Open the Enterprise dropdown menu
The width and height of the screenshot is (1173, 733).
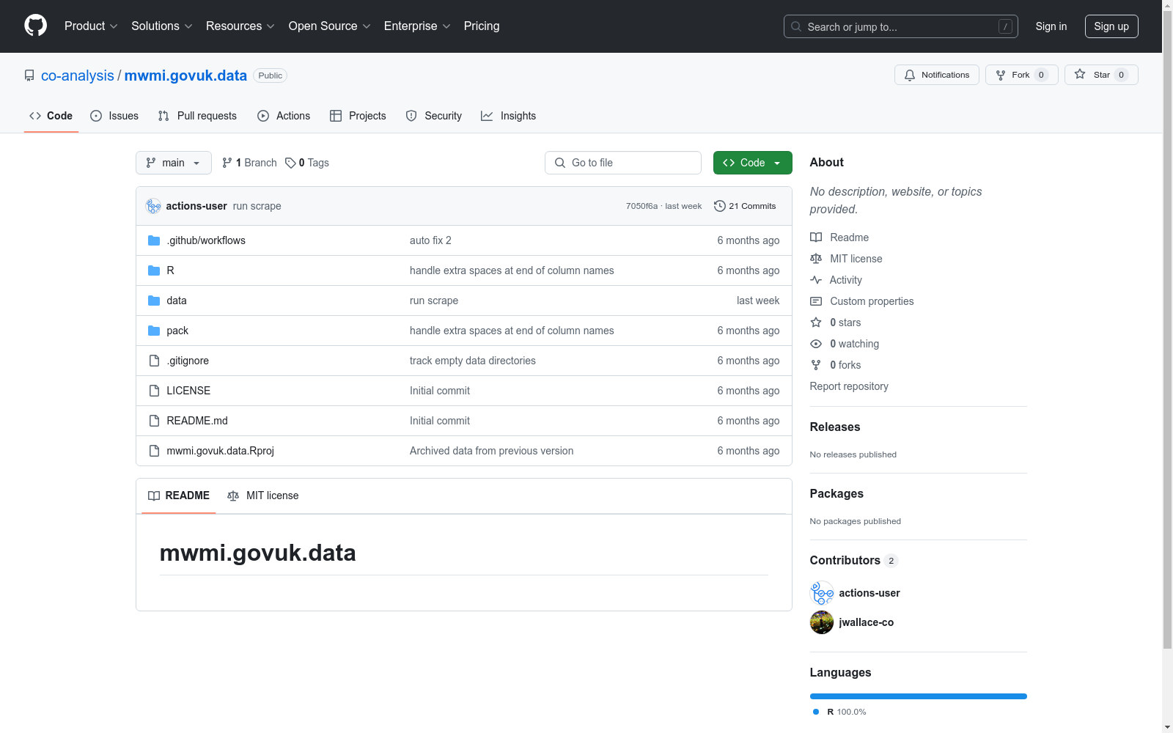click(416, 26)
